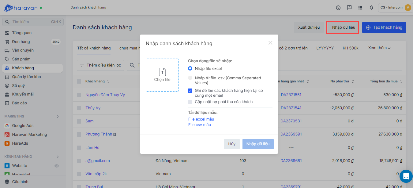Image resolution: width=413 pixels, height=188 pixels.
Task: Select Nhập từ file .csv radio option
Action: 190,78
